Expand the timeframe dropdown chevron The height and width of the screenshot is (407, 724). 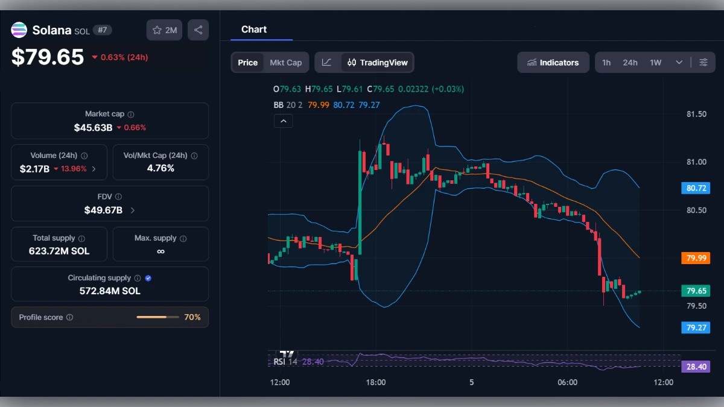[x=678, y=62]
